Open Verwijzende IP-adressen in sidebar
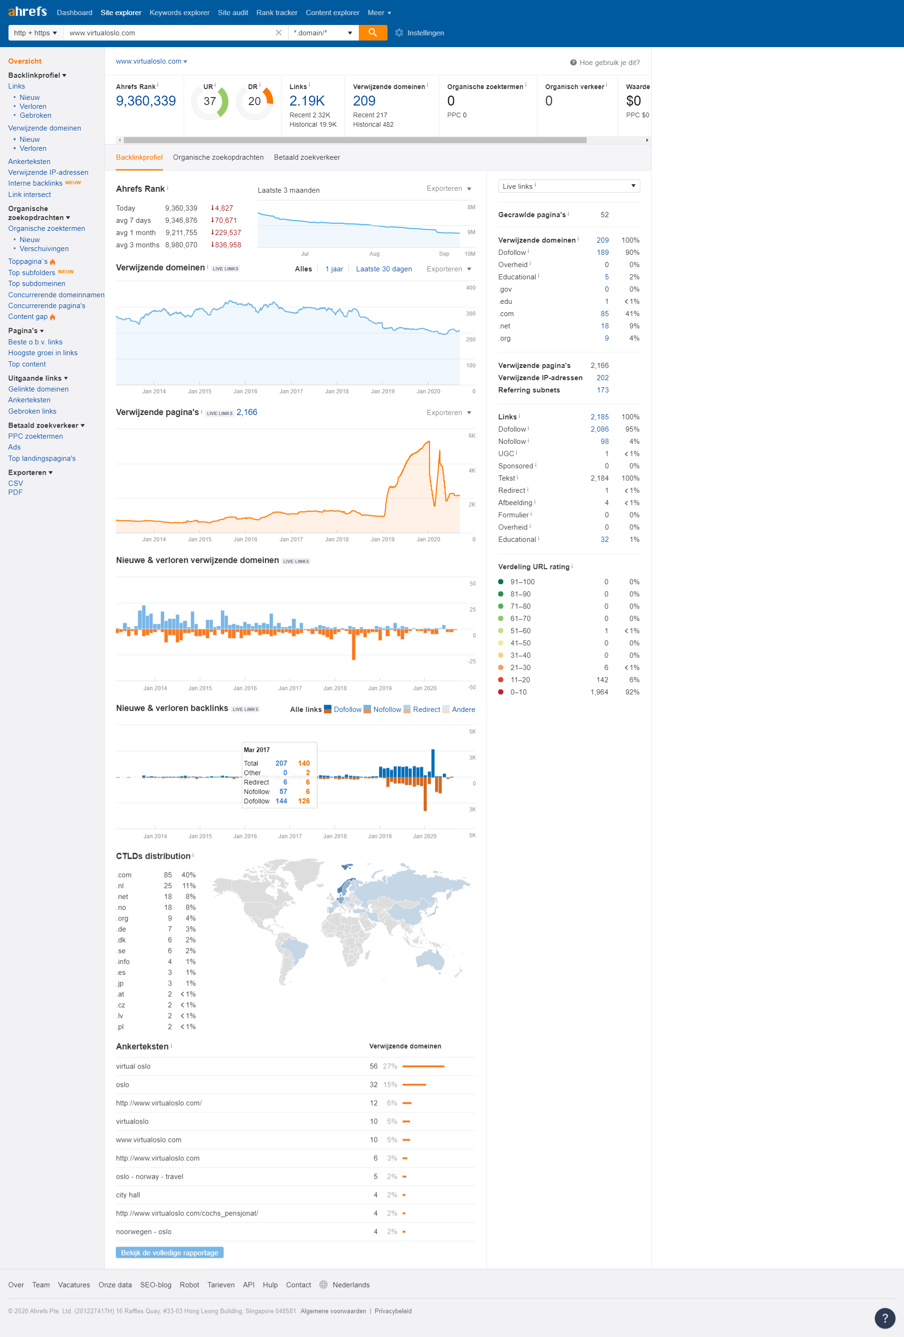This screenshot has width=904, height=1337. tap(48, 172)
